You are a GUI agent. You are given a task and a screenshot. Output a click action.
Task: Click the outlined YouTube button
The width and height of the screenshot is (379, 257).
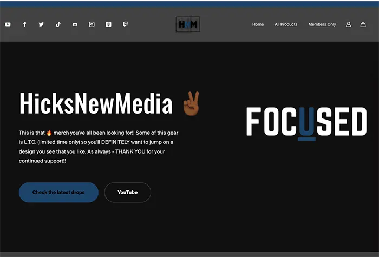[127, 193]
